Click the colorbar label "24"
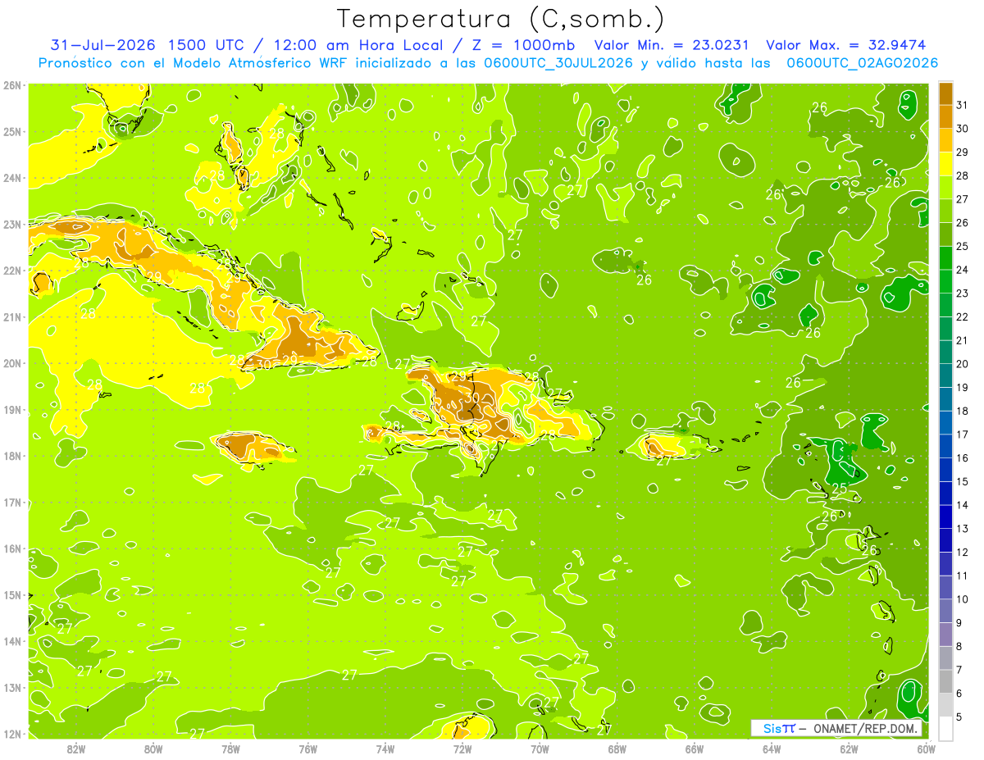Screen dimensions: 984x760 pos(963,270)
